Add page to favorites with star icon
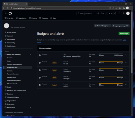 116,8
